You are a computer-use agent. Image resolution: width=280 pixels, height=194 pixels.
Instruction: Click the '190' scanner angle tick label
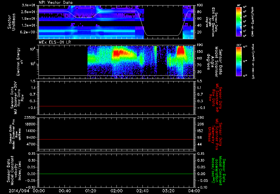[200, 45]
